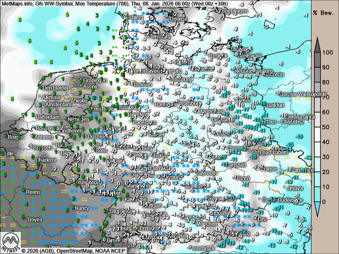
Task: Click the Den Helder city marker
Action: 41,88
